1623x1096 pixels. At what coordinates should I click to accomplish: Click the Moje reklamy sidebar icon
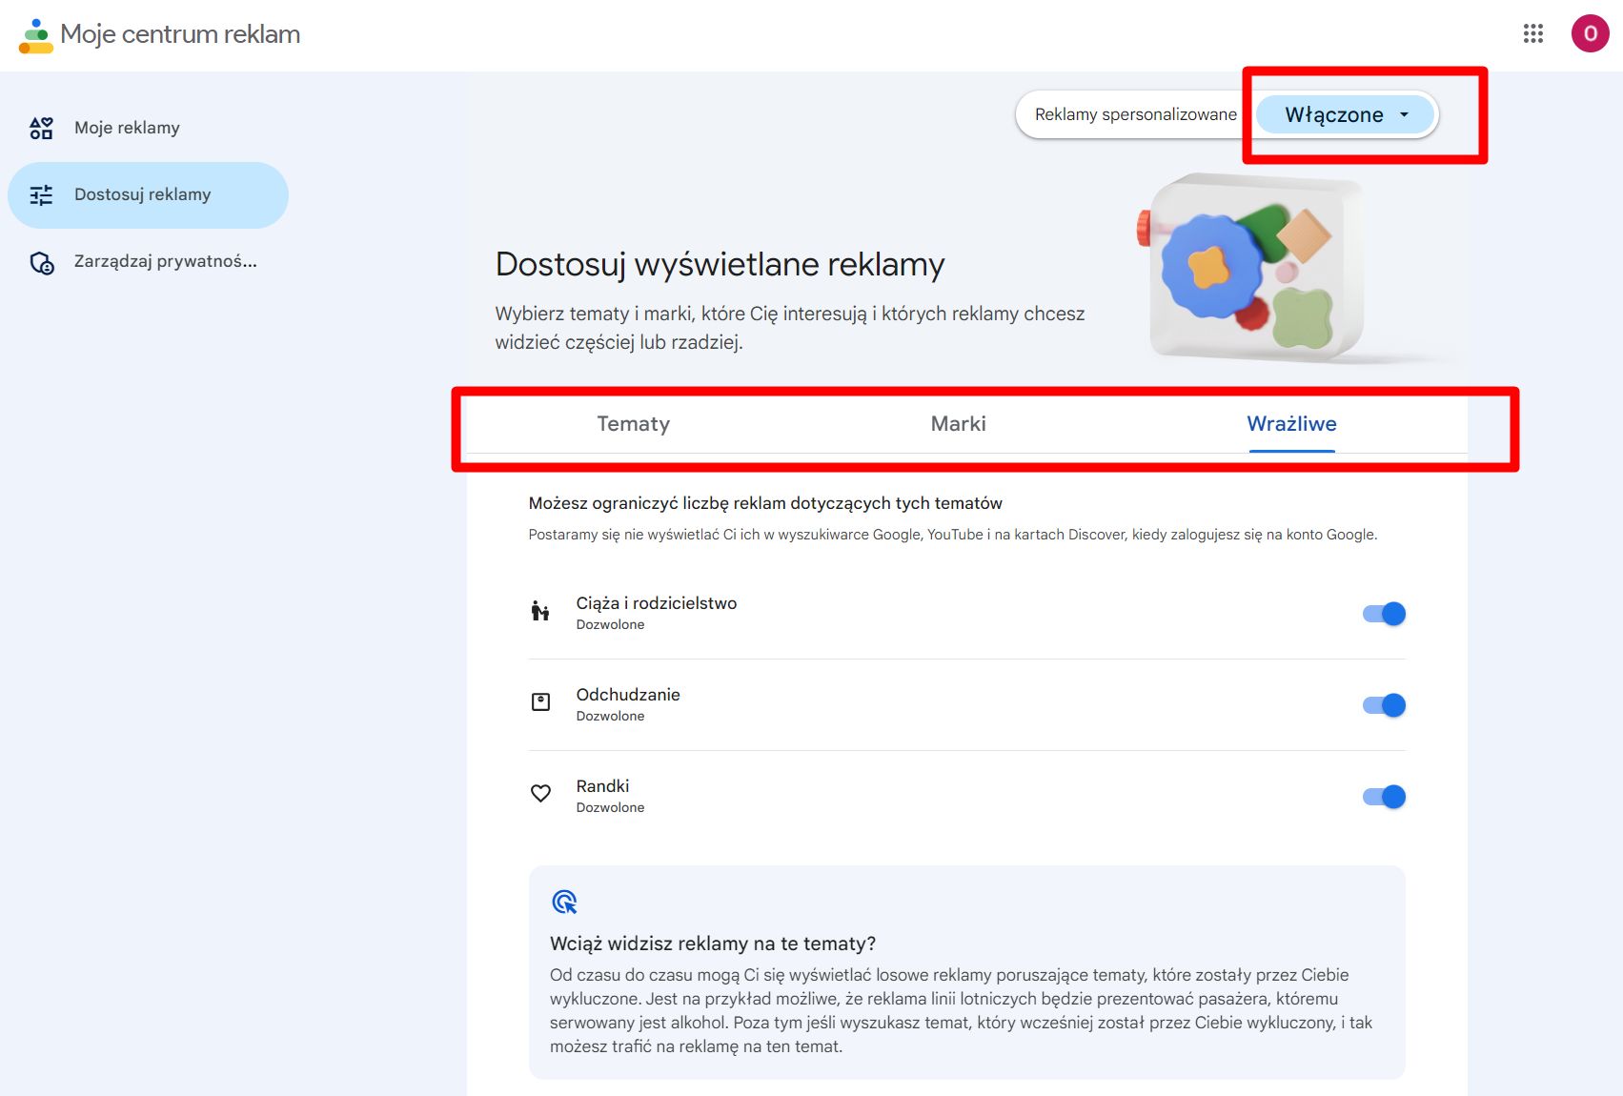click(41, 128)
